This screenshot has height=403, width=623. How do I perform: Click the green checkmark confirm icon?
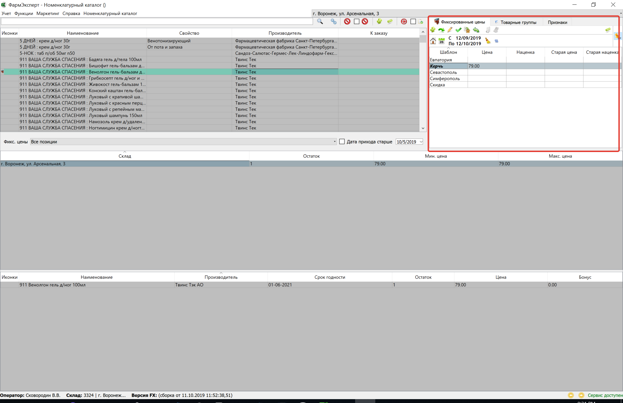click(x=458, y=30)
